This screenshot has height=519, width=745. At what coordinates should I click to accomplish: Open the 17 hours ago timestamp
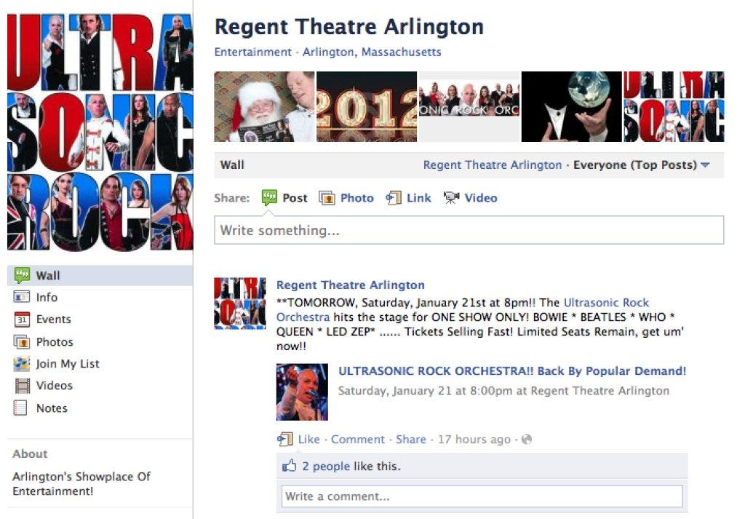pyautogui.click(x=474, y=439)
